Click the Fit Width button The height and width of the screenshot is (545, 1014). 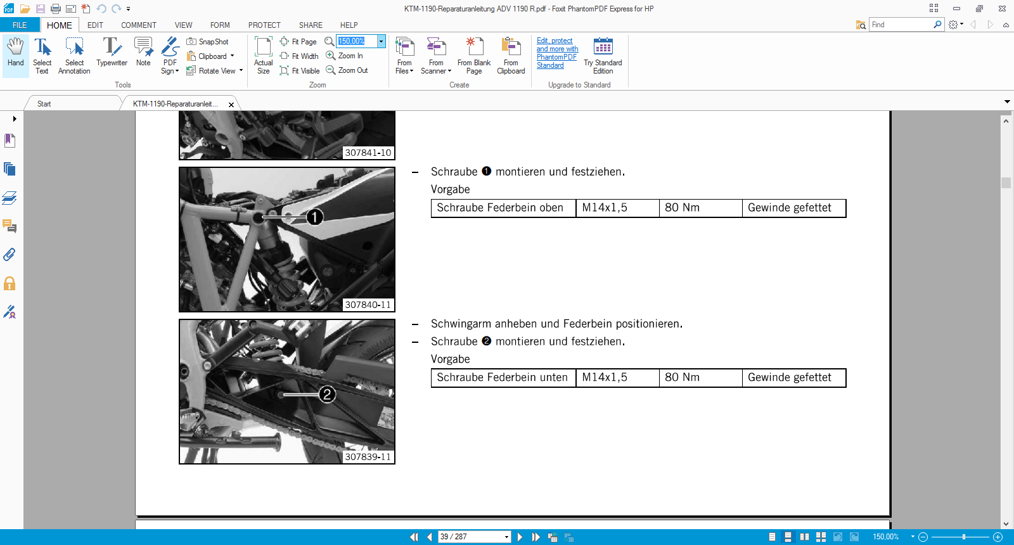pos(299,56)
